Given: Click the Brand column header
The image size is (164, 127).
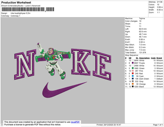Looking at the screenshot, I should [159, 58].
